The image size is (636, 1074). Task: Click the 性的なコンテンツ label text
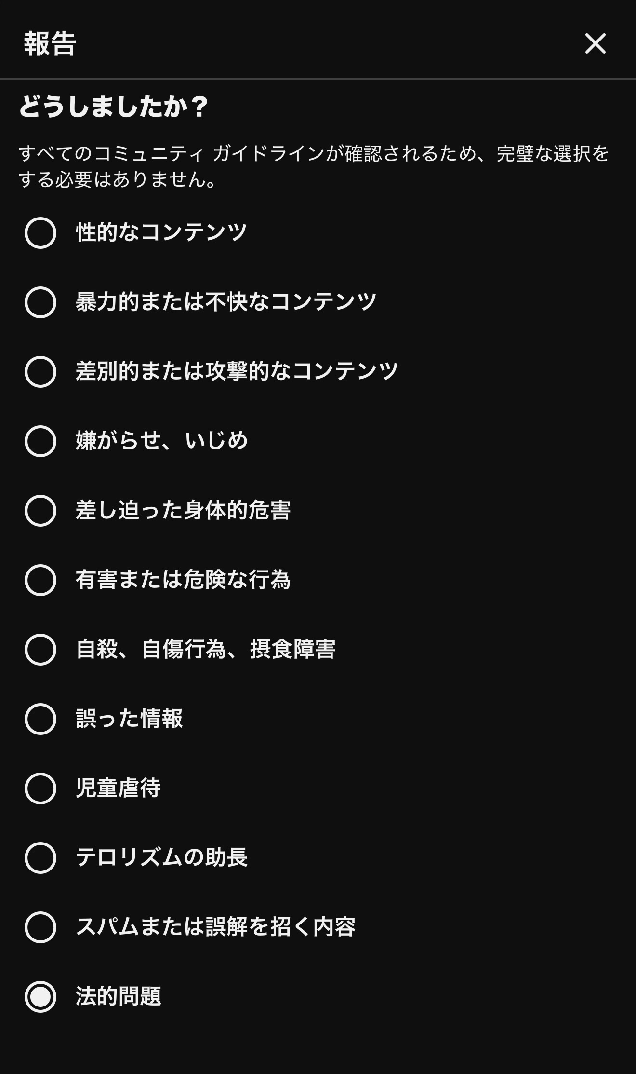coord(161,232)
